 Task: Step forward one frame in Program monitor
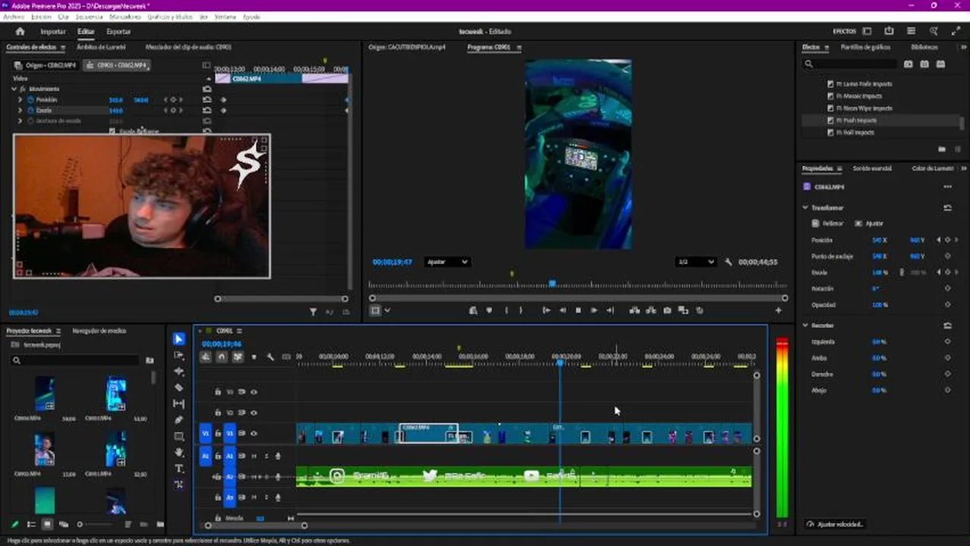(x=594, y=310)
